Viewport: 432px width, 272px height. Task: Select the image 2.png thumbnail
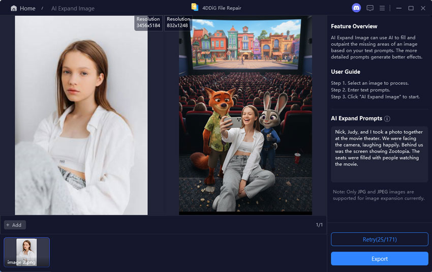pyautogui.click(x=27, y=252)
